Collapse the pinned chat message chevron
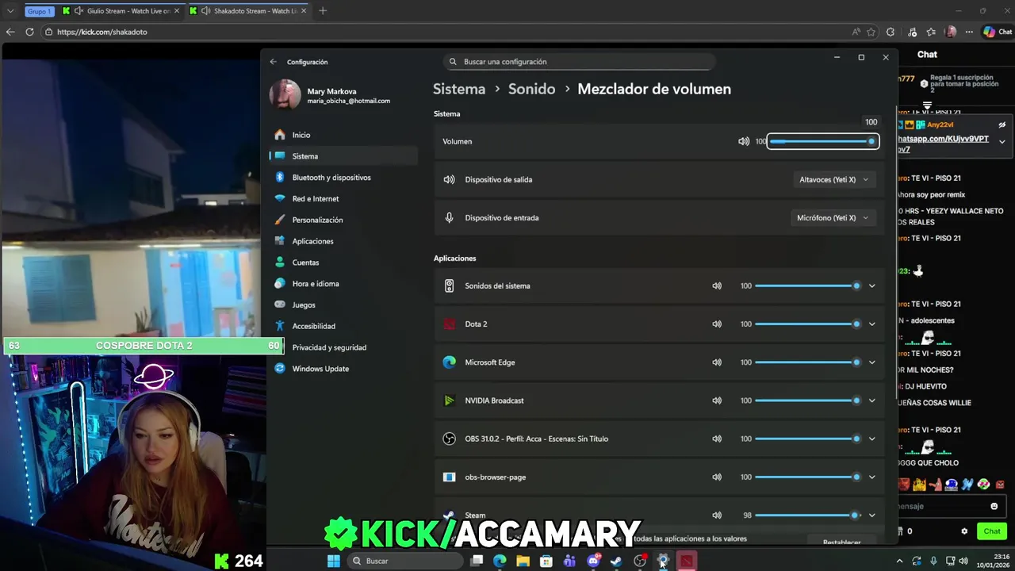Image resolution: width=1015 pixels, height=571 pixels. 1002,141
